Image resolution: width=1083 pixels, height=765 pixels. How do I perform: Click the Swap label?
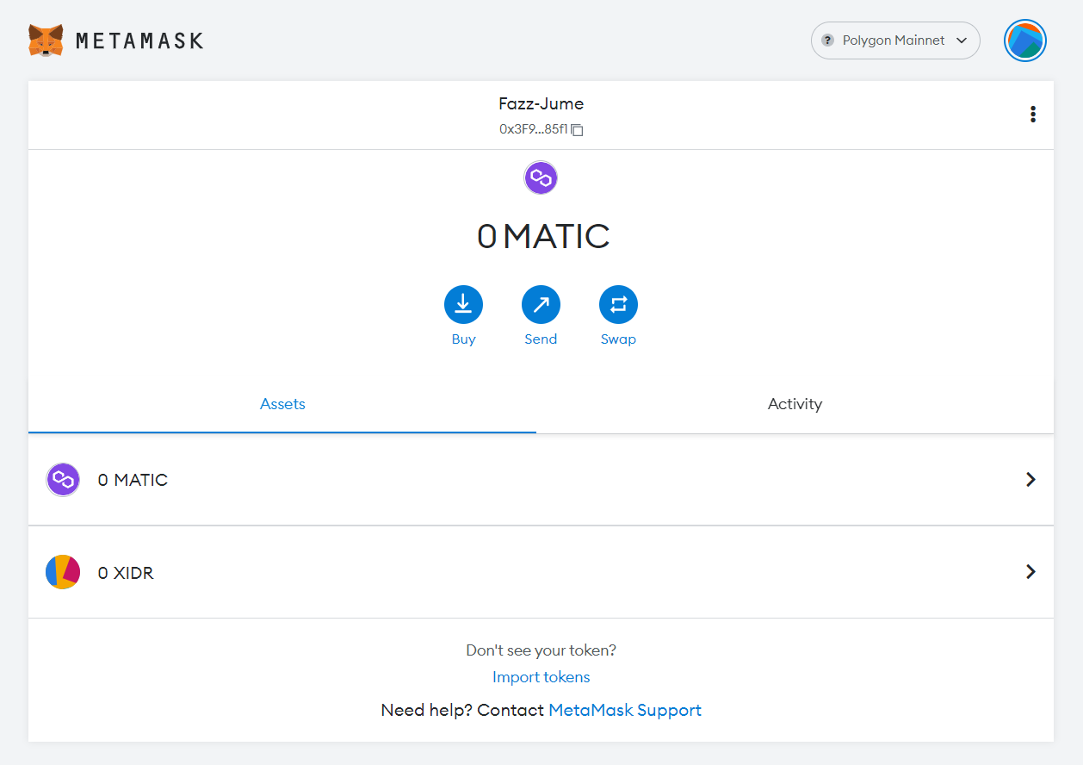click(618, 339)
